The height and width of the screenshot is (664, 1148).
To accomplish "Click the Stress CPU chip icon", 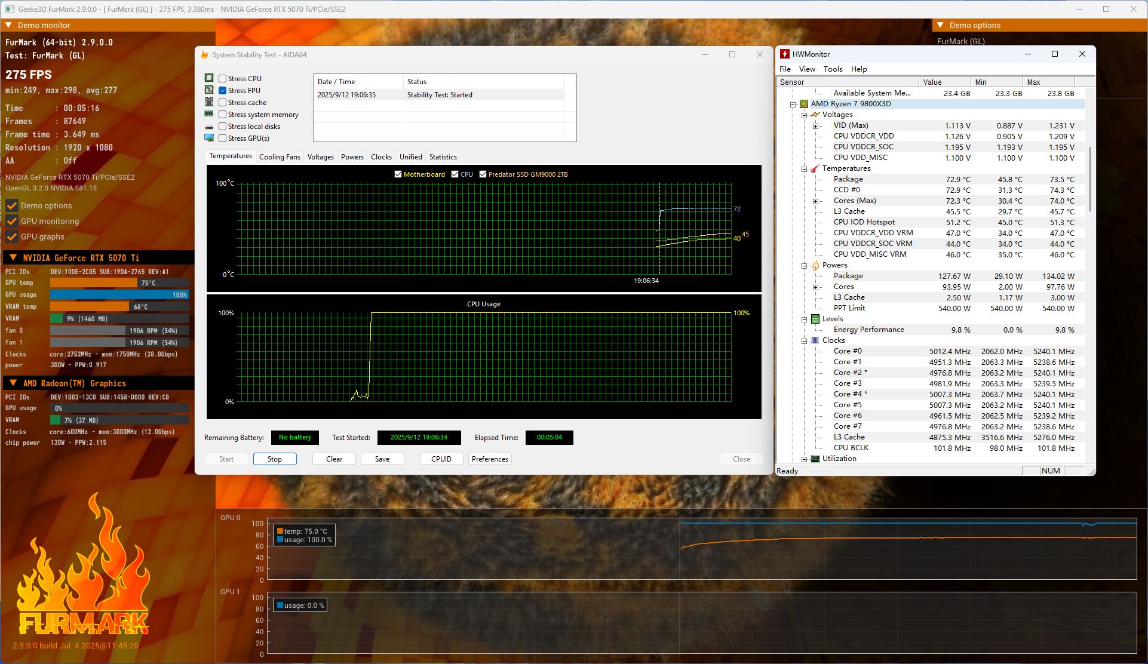I will 209,78.
